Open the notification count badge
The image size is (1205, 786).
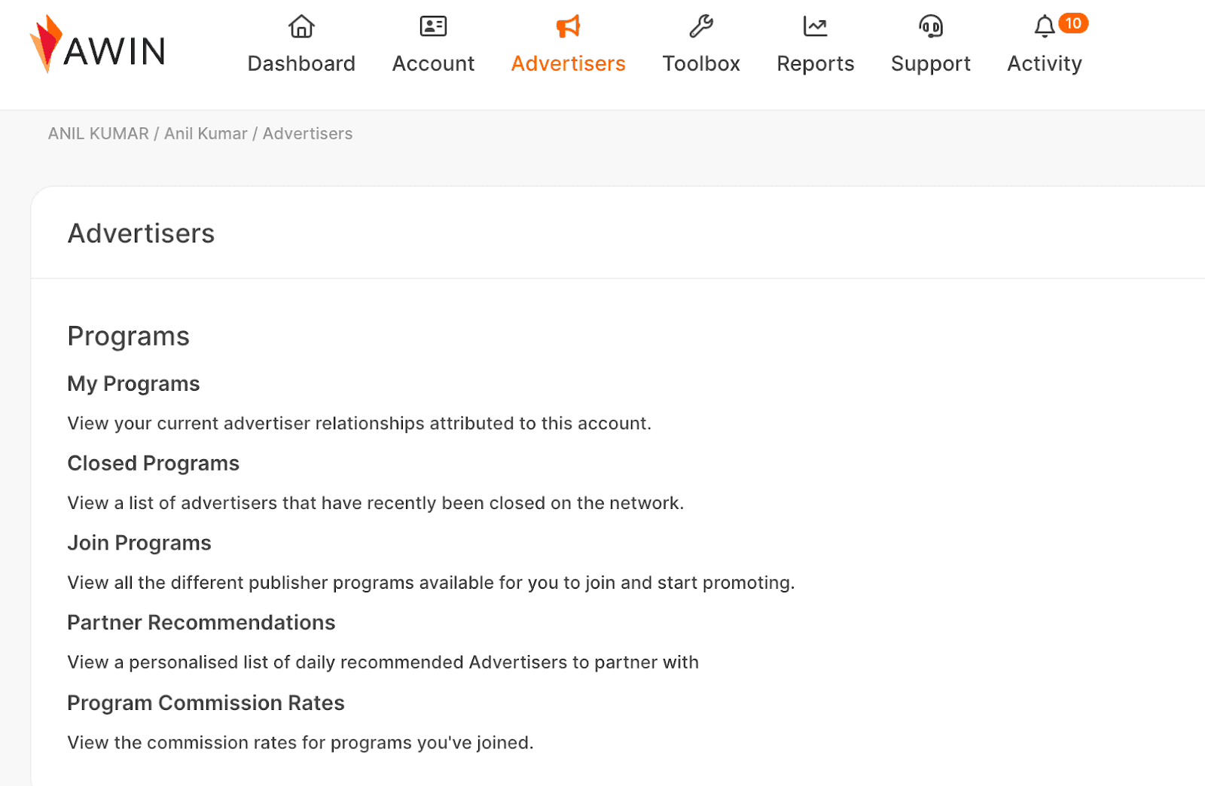pyautogui.click(x=1073, y=23)
